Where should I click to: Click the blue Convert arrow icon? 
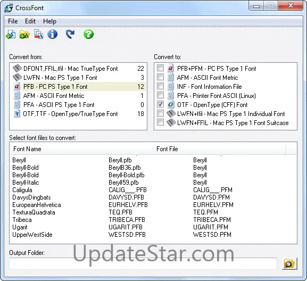pyautogui.click(x=70, y=35)
